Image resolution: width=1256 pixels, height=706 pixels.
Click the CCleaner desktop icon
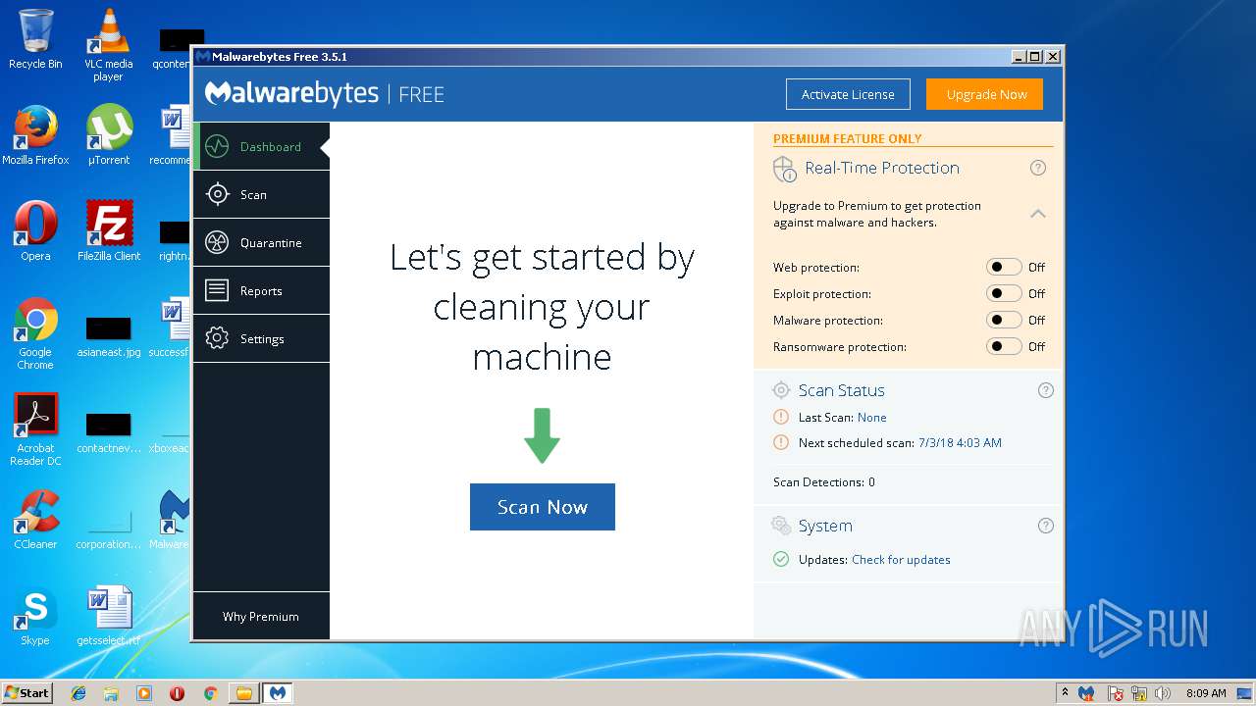[x=35, y=520]
